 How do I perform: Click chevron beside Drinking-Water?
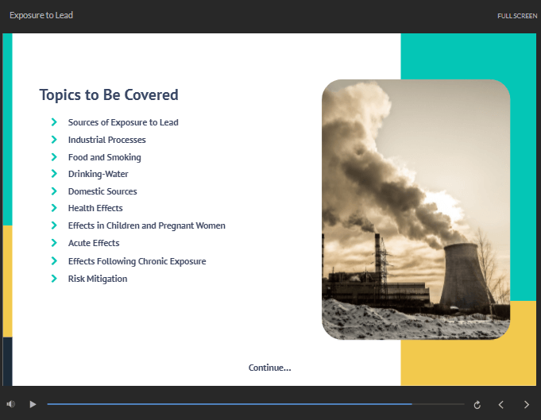[54, 174]
